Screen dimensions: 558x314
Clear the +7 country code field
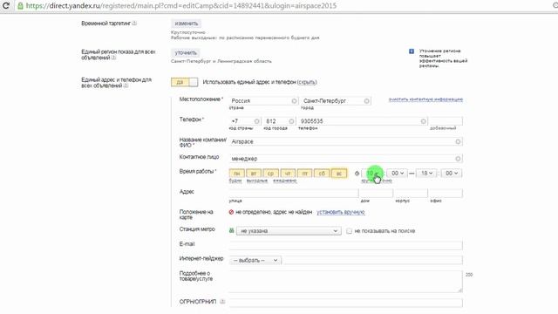click(x=256, y=121)
